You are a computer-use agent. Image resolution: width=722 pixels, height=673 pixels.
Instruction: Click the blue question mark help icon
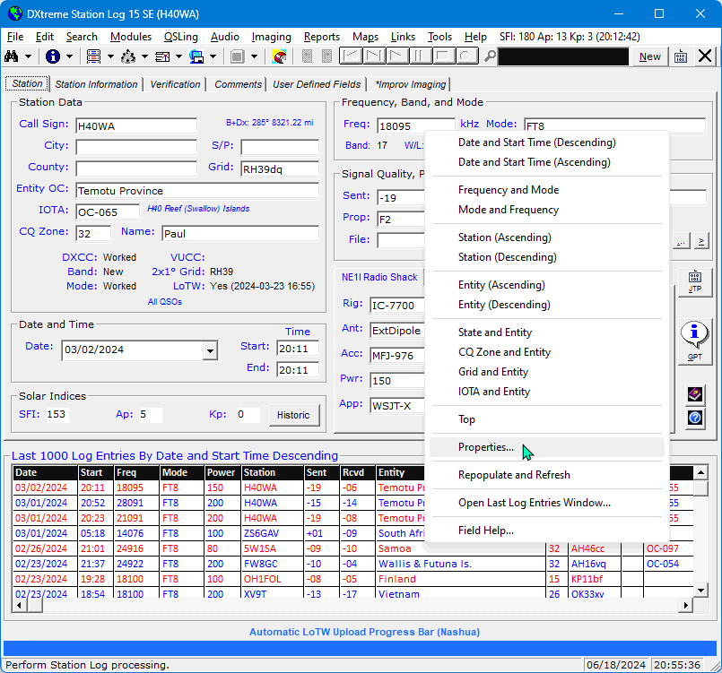(x=694, y=418)
